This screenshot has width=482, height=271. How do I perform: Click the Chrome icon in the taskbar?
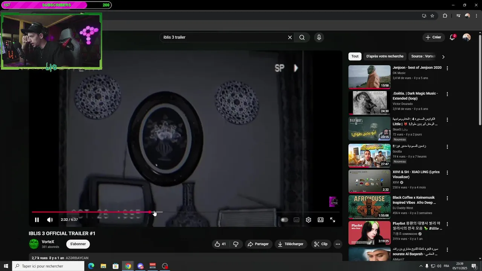point(128,266)
